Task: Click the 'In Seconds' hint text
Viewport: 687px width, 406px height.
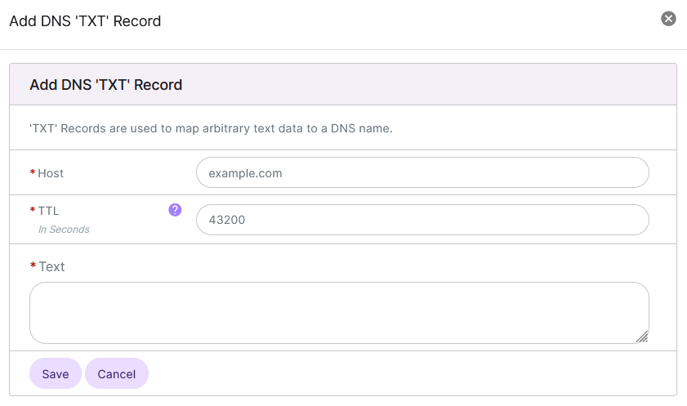Action: [x=64, y=230]
